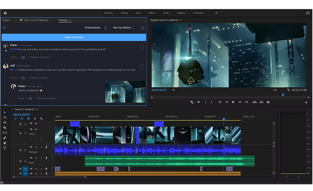Toggle visibility of the V1 track
This screenshot has width=313, height=191.
click(36, 129)
